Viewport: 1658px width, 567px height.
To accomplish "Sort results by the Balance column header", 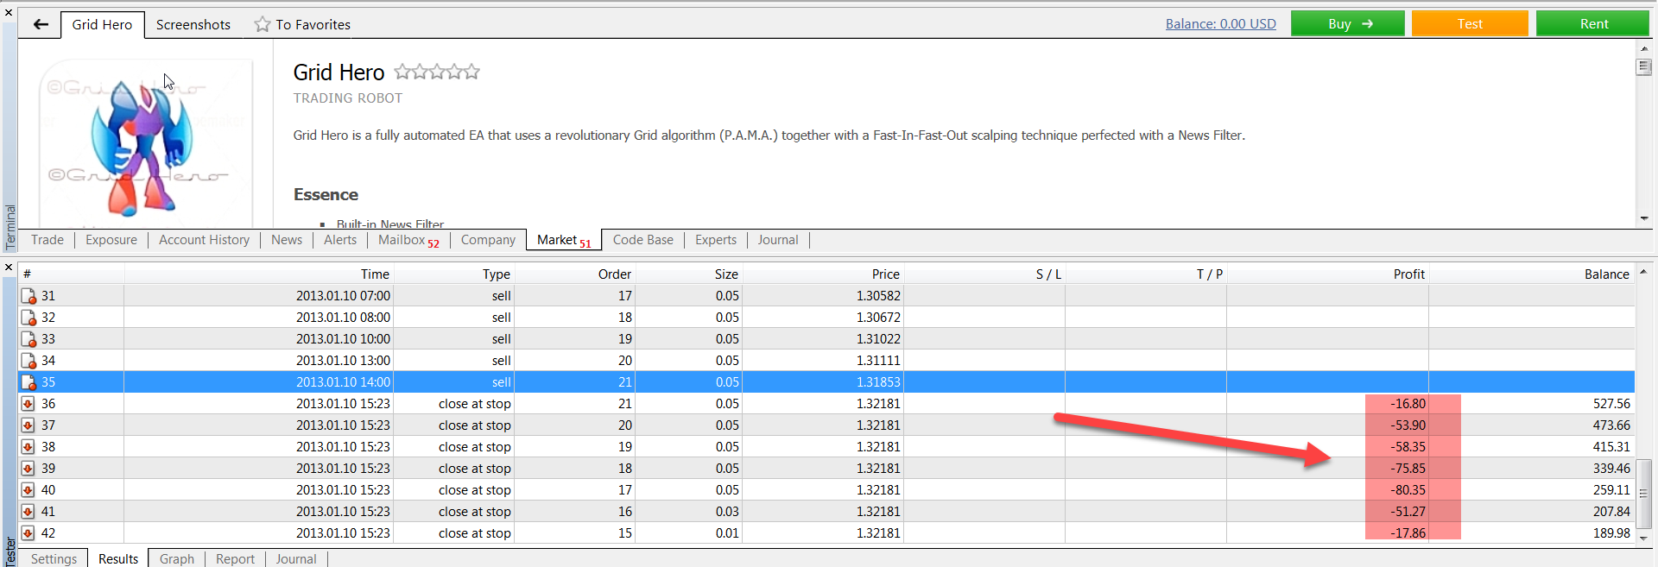I will coord(1532,274).
